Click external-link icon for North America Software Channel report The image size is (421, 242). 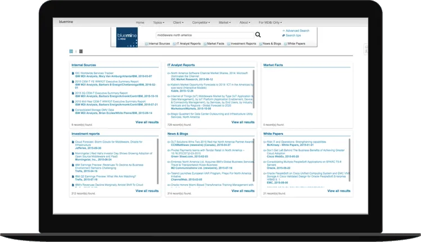point(169,74)
